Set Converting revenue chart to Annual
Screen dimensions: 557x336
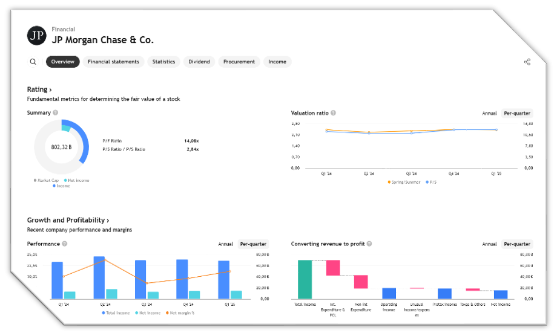[x=490, y=244]
